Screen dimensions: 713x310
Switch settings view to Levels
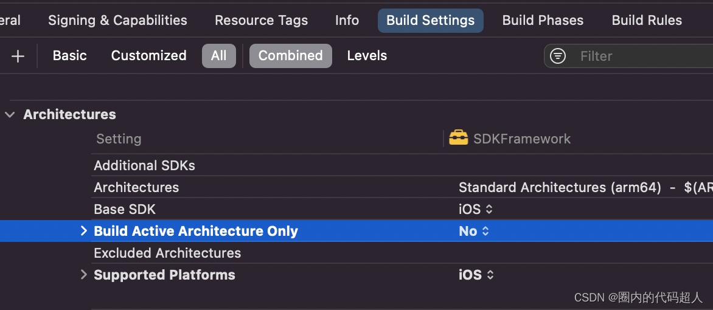click(x=367, y=55)
